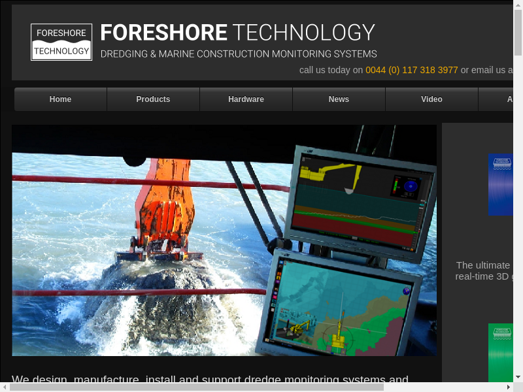Open the News page
This screenshot has height=392, width=523.
tap(339, 99)
